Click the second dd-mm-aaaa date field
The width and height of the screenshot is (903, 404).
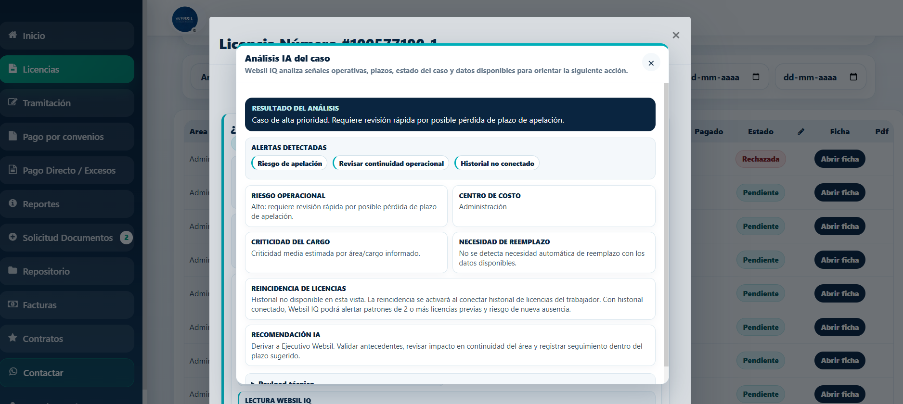[820, 77]
